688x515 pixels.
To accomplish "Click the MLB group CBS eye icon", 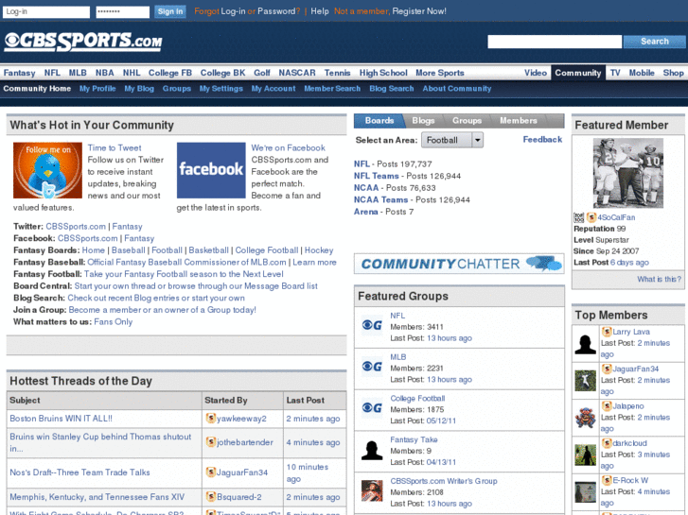I will pos(372,367).
